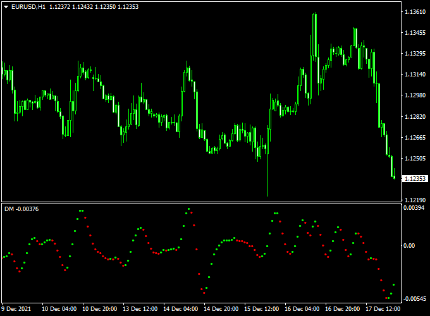
Task: Open the chart menu arrow beside EURUSD,H1
Action: click(6, 7)
